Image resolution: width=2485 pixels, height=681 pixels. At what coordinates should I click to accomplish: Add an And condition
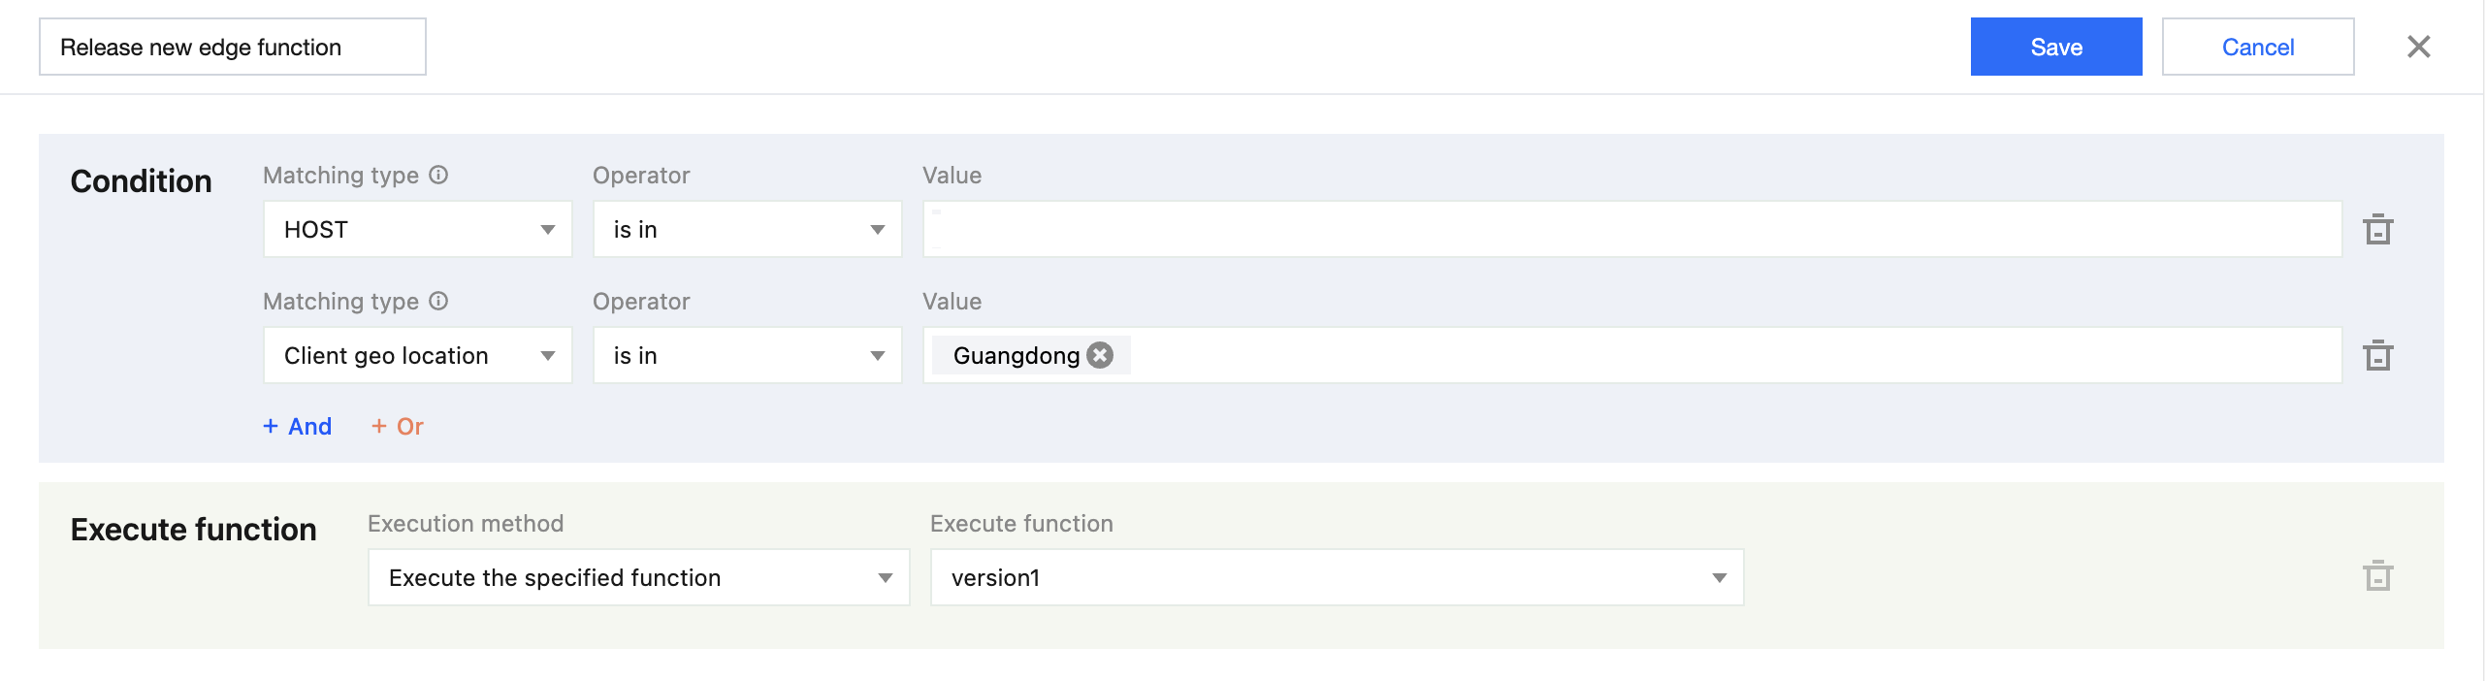(298, 427)
